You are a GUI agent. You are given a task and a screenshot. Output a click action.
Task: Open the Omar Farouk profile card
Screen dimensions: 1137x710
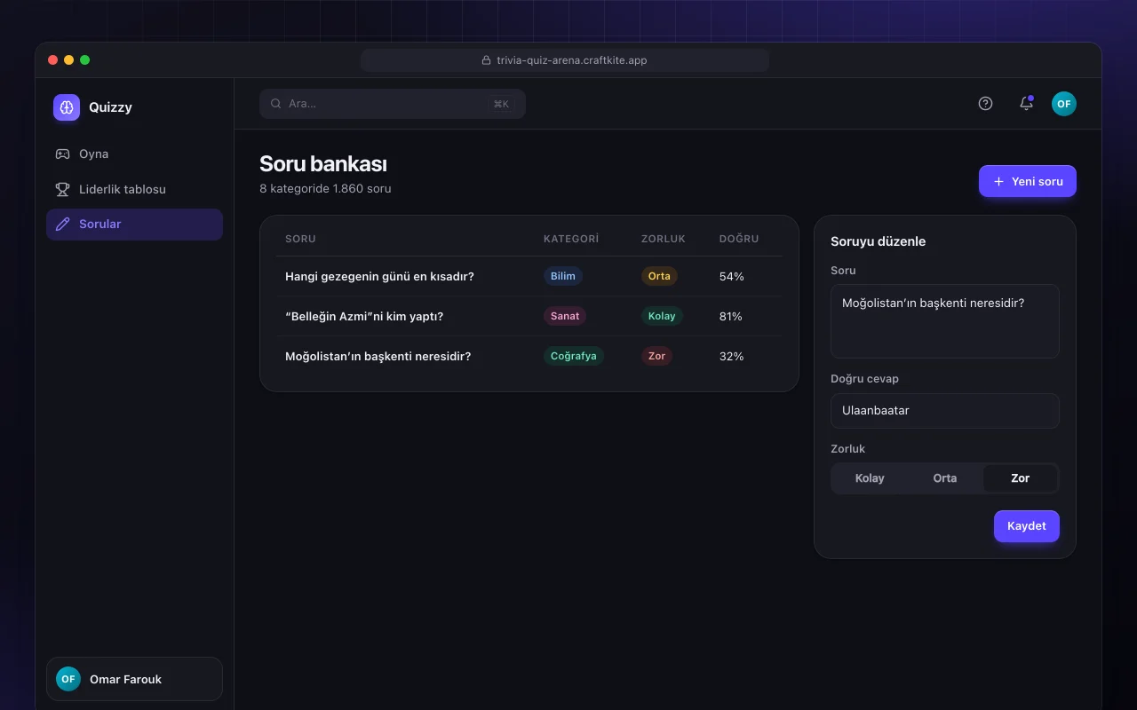click(134, 679)
